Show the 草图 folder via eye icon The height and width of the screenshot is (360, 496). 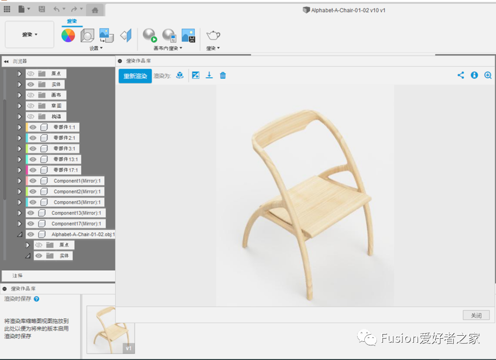tap(31, 106)
